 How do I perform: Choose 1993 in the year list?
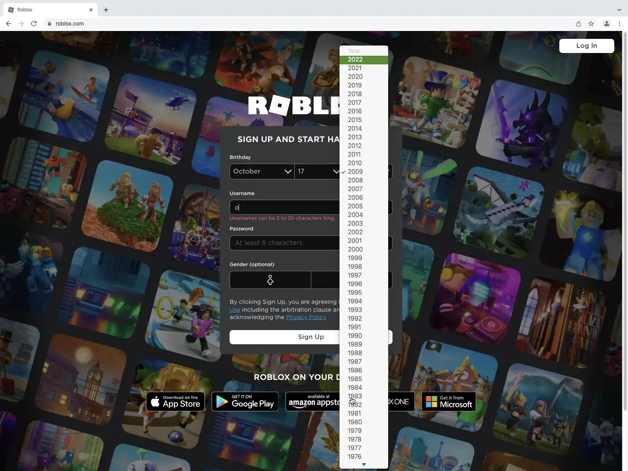364,310
